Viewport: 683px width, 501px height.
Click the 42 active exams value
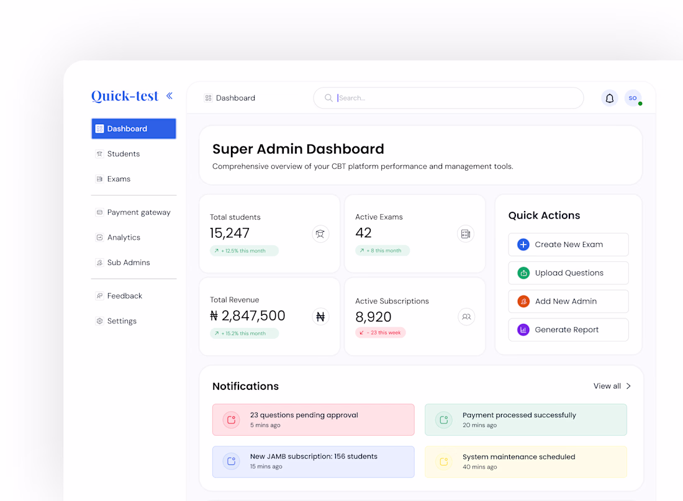pos(363,233)
